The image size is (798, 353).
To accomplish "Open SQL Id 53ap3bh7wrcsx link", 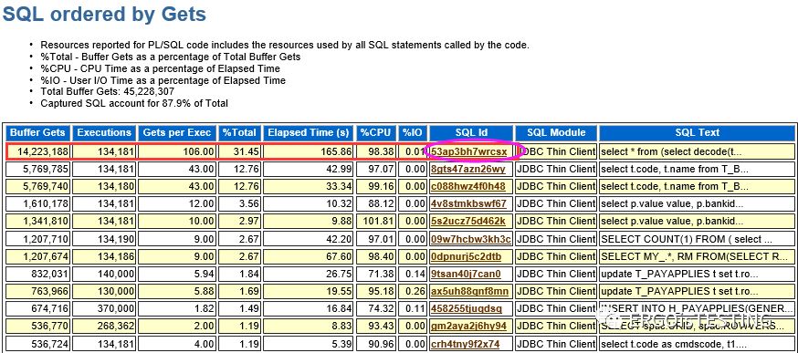I will 468,151.
